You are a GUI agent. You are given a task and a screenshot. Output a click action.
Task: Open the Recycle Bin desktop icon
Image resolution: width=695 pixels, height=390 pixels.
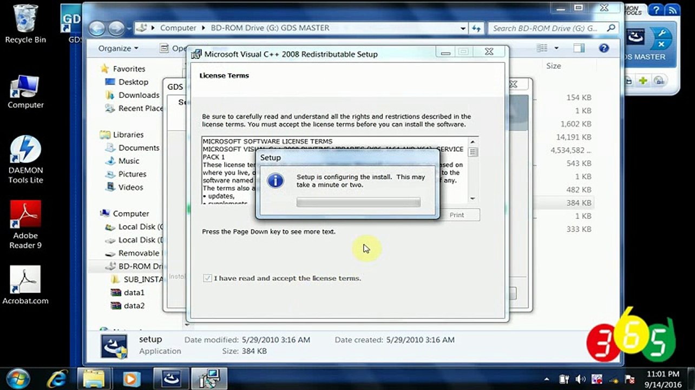pyautogui.click(x=25, y=24)
